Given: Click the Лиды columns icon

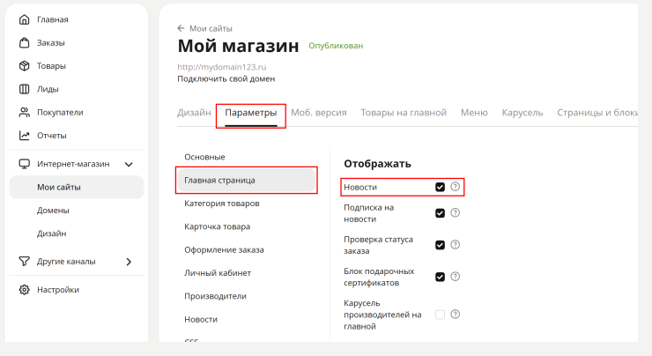Looking at the screenshot, I should tap(25, 89).
